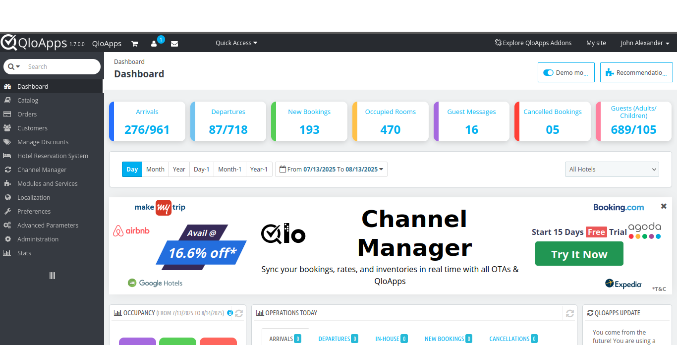
Task: Click the Advanced Parameters gears icon
Action: coord(7,225)
